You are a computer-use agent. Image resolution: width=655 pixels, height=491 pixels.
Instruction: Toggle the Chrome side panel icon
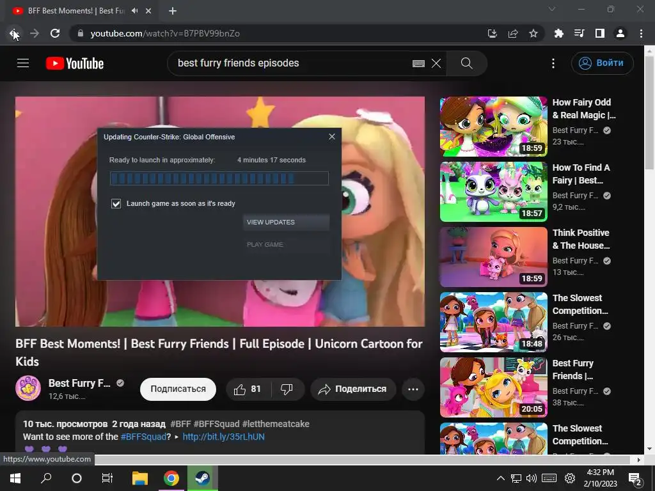(600, 33)
